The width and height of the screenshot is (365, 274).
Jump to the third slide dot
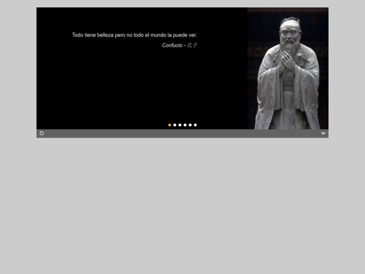click(180, 125)
